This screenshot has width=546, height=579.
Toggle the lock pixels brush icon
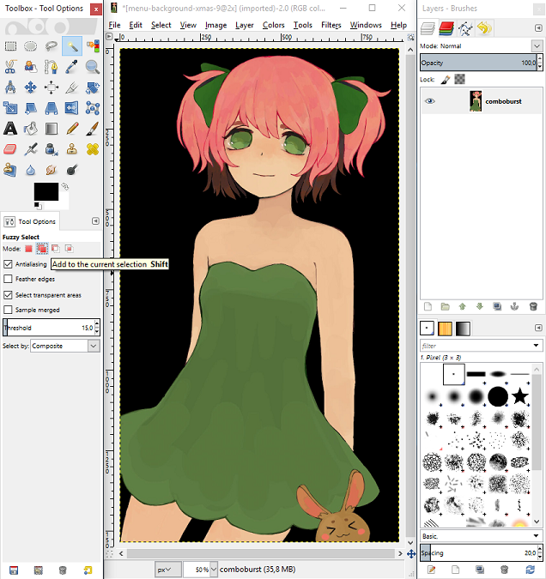[446, 80]
